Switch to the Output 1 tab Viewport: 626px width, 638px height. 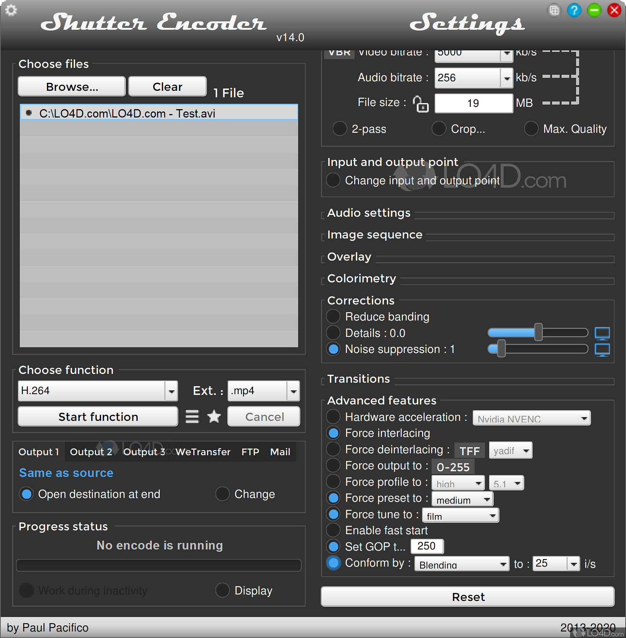pos(39,452)
